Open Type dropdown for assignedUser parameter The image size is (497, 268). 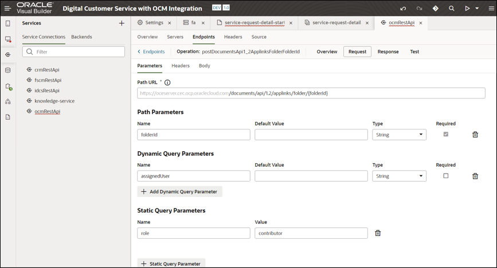(399, 176)
